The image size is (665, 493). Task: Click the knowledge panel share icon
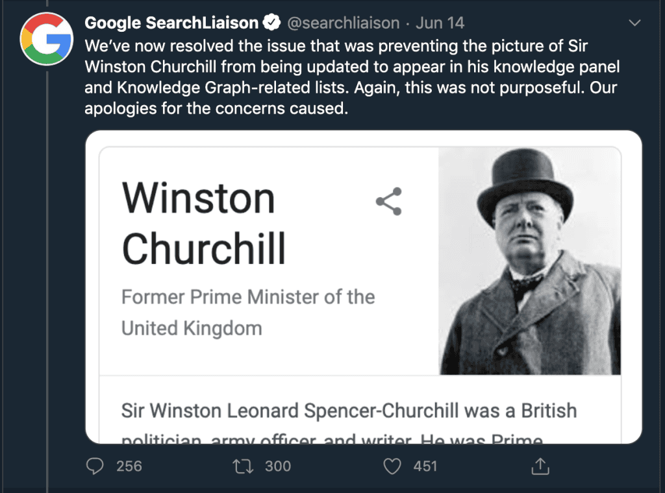(388, 201)
